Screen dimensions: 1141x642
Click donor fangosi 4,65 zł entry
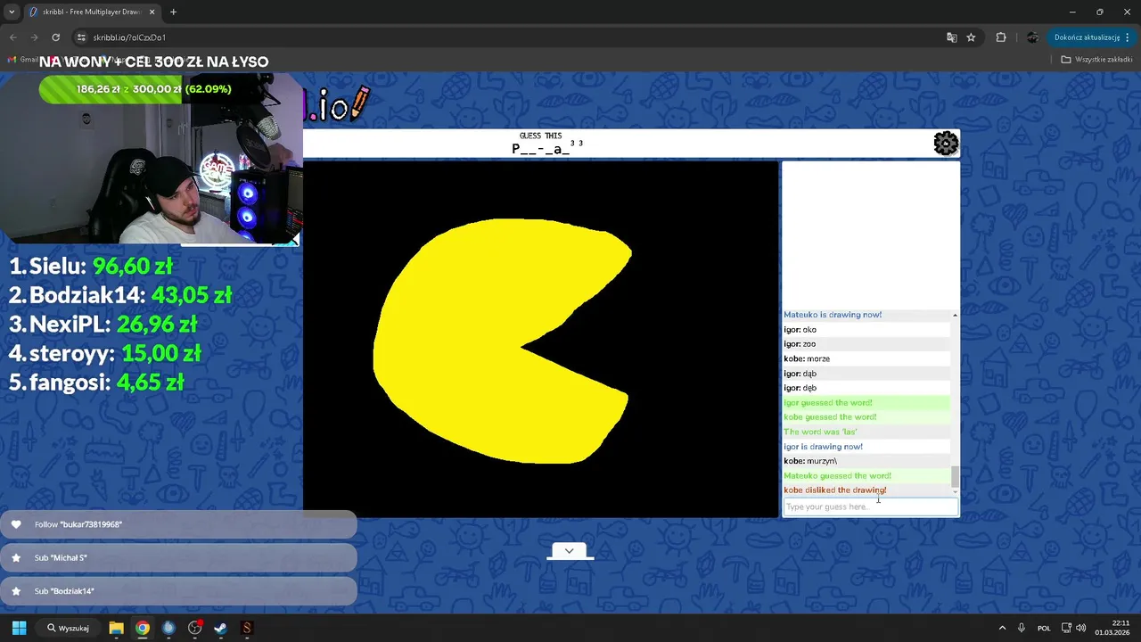pyautogui.click(x=96, y=383)
